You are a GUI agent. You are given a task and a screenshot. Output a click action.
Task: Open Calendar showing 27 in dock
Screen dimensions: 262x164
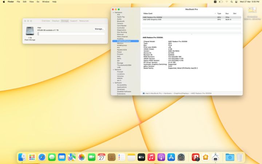pyautogui.click(x=102, y=157)
